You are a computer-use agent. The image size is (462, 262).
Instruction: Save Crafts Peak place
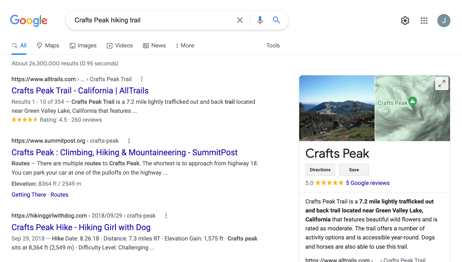click(x=354, y=170)
